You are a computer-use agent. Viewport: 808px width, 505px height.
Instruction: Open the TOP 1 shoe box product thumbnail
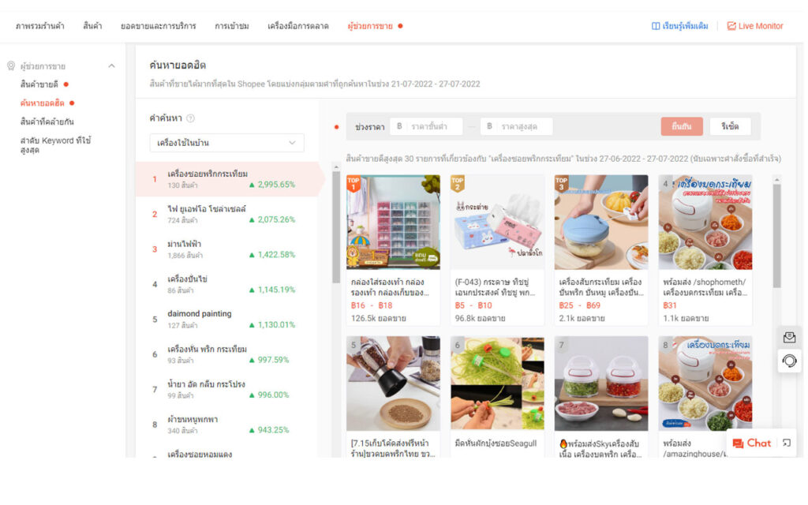pyautogui.click(x=393, y=222)
